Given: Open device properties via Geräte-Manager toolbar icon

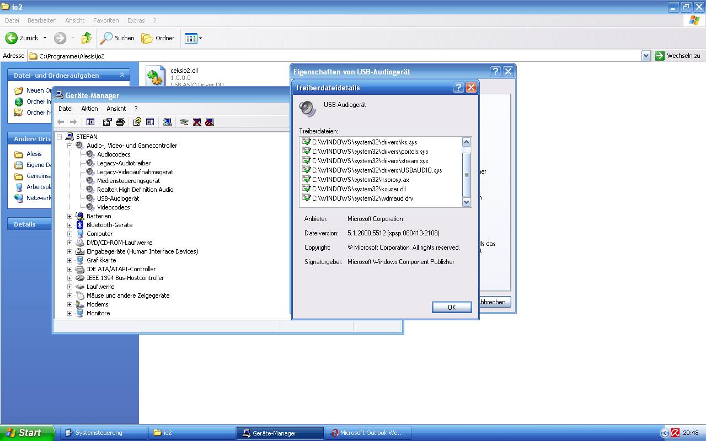Looking at the screenshot, I should (108, 122).
